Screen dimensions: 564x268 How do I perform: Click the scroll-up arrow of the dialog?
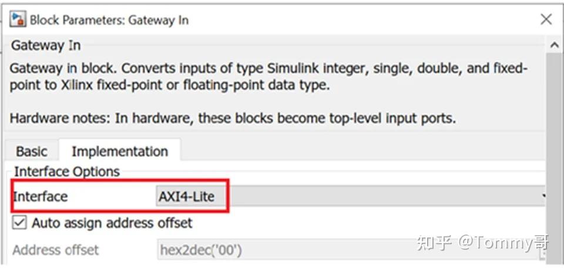[x=553, y=45]
